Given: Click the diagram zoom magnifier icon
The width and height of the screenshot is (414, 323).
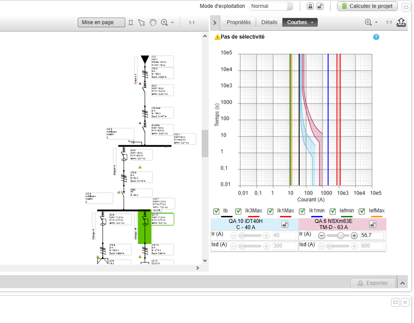Looking at the screenshot, I should (x=164, y=22).
